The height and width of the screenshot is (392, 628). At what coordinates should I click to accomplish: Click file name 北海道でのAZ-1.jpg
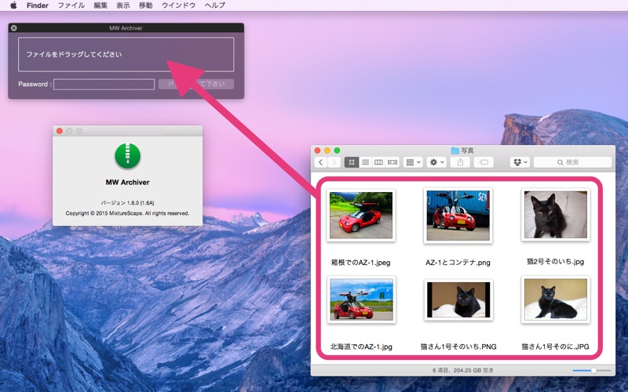[x=361, y=347]
